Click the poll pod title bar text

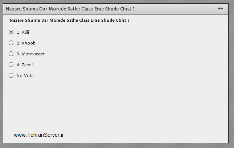(70, 9)
